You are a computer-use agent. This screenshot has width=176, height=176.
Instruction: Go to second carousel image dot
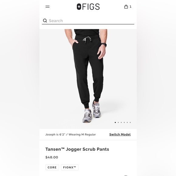[x=118, y=123]
